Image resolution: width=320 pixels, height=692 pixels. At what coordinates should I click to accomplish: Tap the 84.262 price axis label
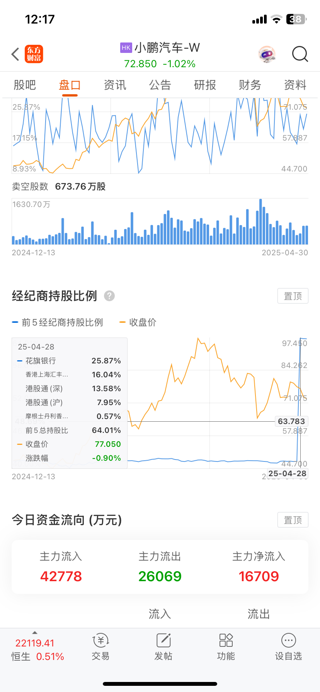(x=294, y=365)
